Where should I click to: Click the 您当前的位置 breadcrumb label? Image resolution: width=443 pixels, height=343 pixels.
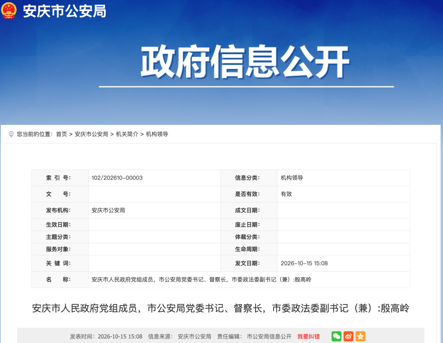(35, 134)
